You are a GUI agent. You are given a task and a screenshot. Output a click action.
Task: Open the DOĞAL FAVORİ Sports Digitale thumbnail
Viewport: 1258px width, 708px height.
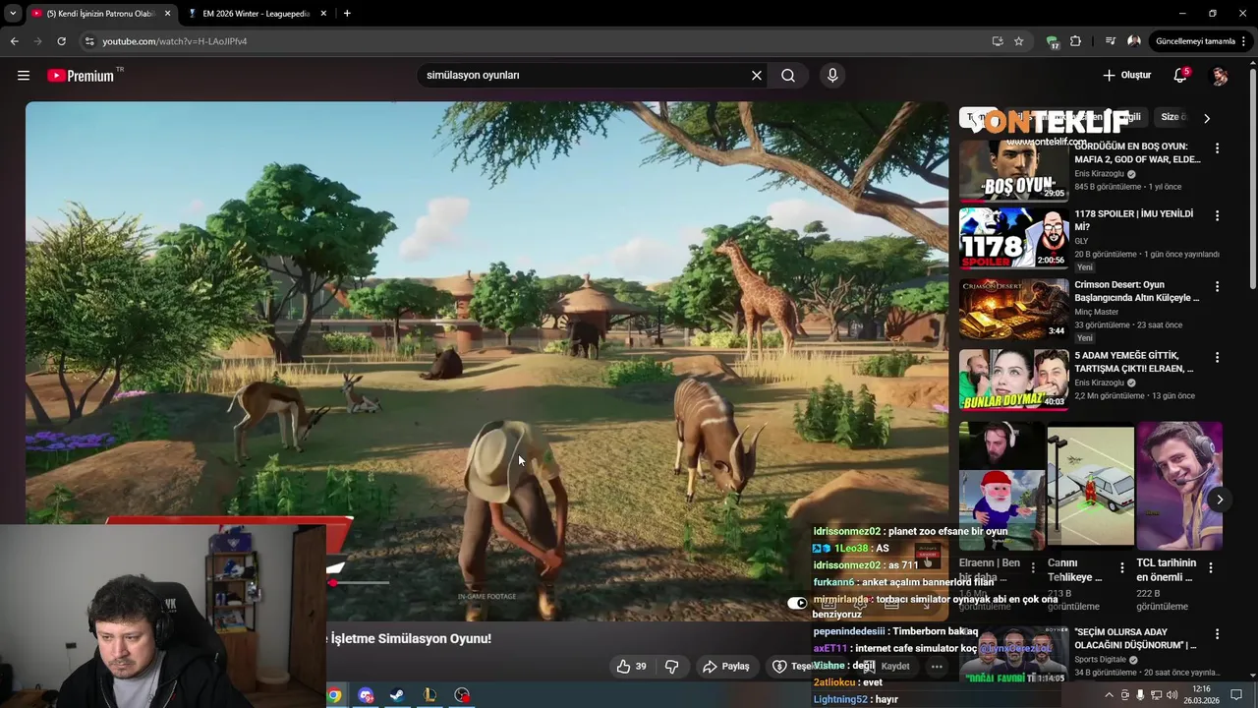pyautogui.click(x=1013, y=656)
